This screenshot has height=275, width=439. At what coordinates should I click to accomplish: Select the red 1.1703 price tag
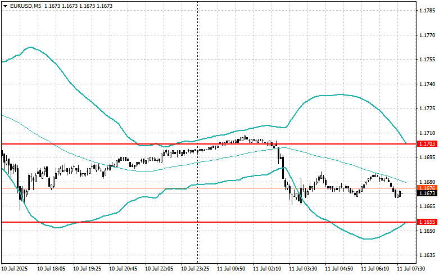(427, 143)
